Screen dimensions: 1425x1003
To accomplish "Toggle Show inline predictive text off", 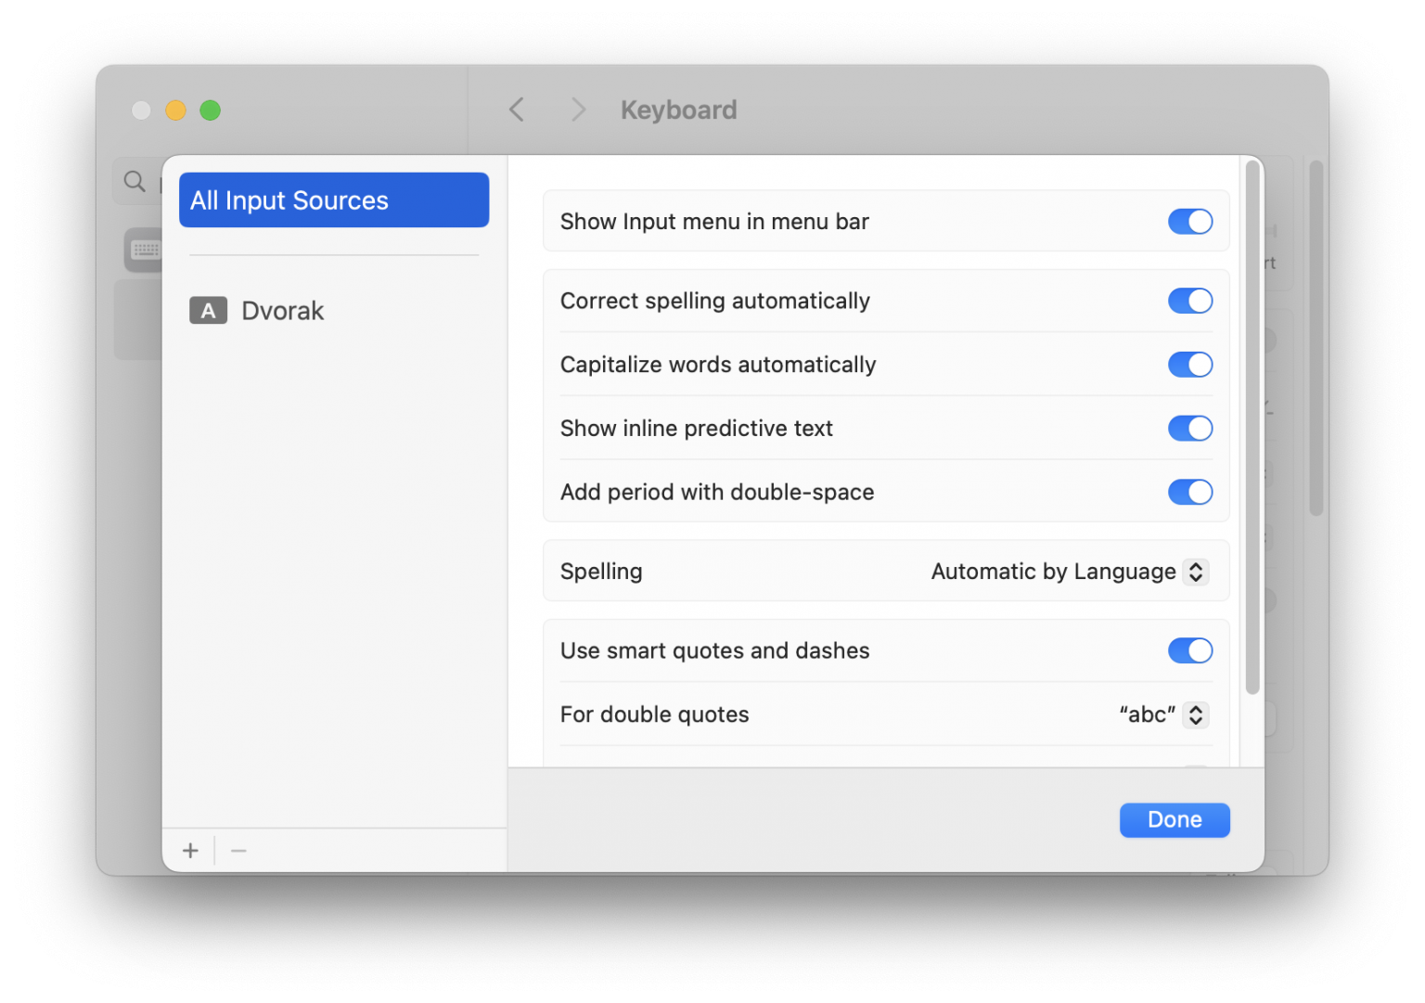I will [x=1190, y=428].
